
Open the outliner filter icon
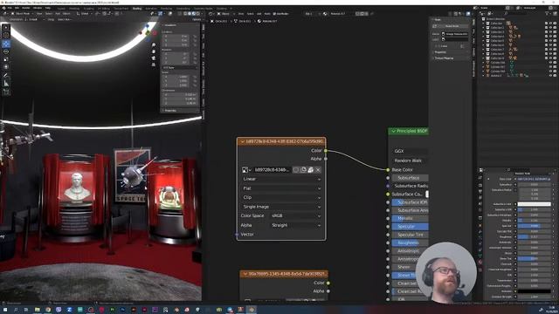point(548,14)
